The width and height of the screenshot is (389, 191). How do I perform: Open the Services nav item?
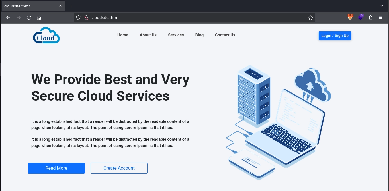click(x=176, y=35)
